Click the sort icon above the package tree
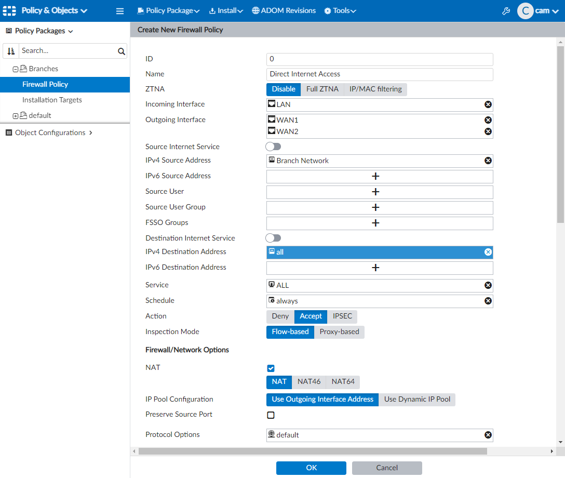Screen dimensions: 565x478 [10, 51]
